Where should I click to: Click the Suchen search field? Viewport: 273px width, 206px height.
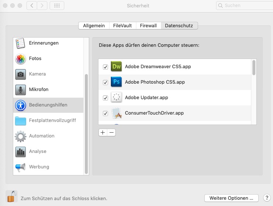point(244,6)
